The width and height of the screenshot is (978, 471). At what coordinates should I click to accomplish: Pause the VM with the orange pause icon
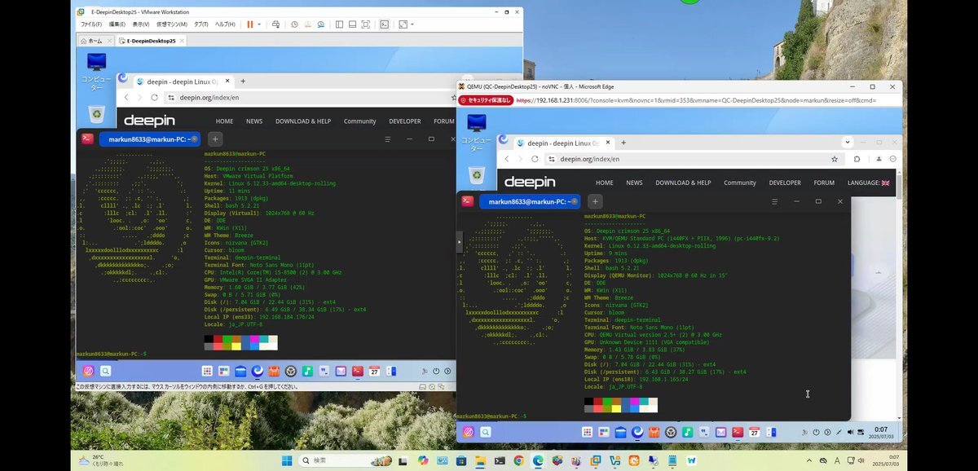click(x=250, y=24)
